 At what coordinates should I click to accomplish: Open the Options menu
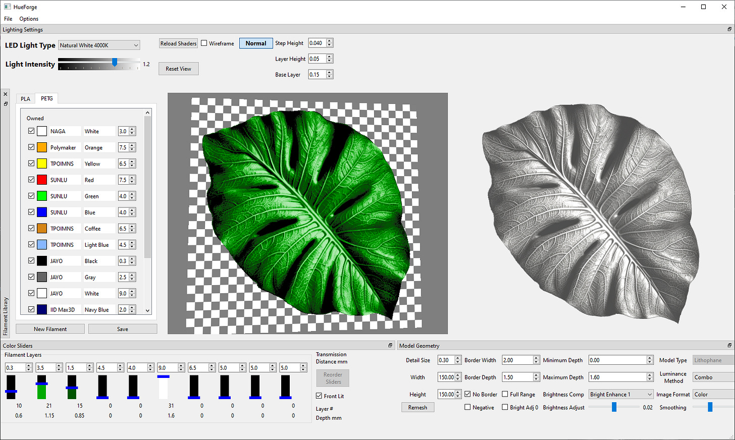click(29, 19)
